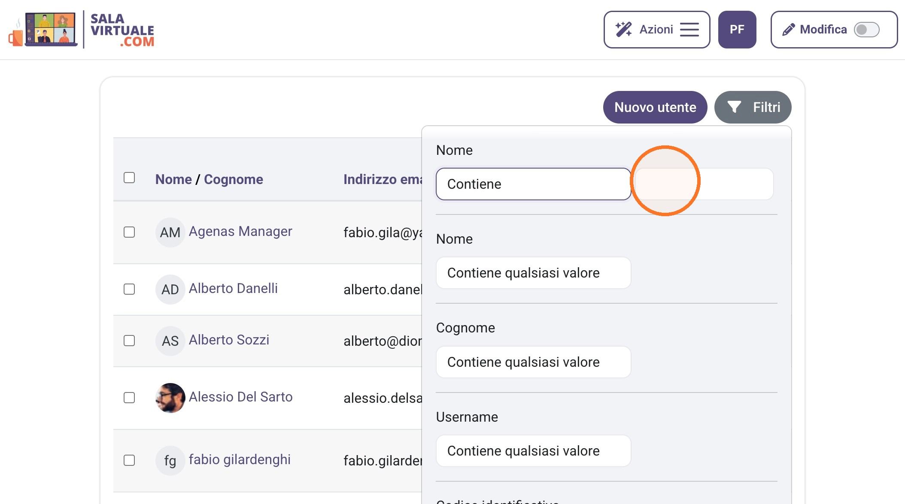This screenshot has width=905, height=504.
Task: Select the fabio gilardenghi row checkbox
Action: pyautogui.click(x=129, y=460)
